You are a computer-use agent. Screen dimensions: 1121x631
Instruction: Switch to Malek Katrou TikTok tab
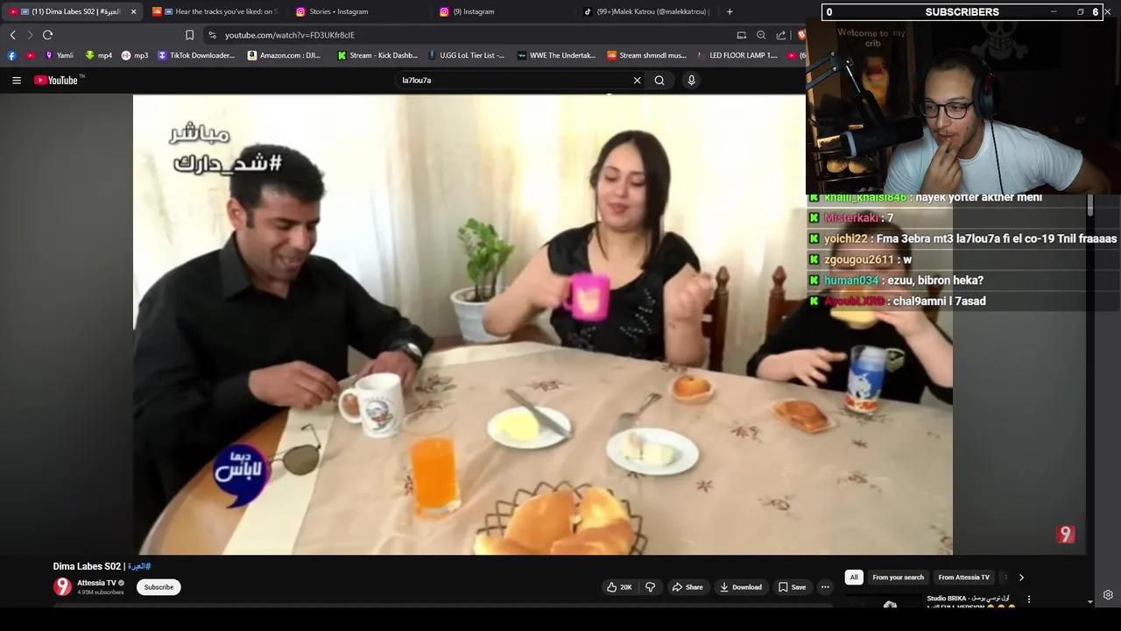(646, 11)
